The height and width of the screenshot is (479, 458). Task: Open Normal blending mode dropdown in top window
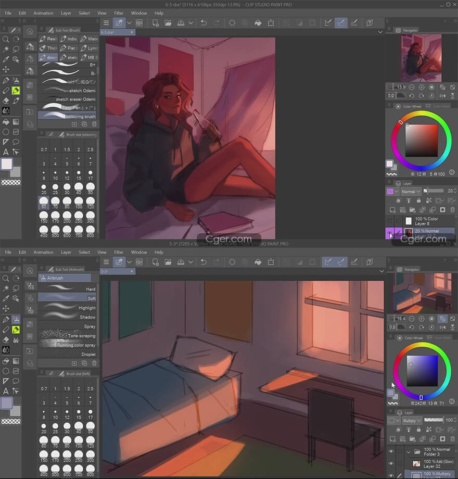click(x=411, y=192)
